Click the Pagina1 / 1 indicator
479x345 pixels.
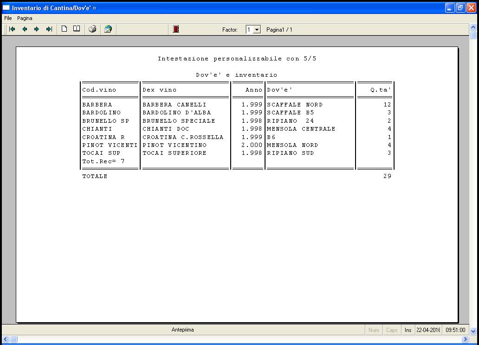coord(279,30)
